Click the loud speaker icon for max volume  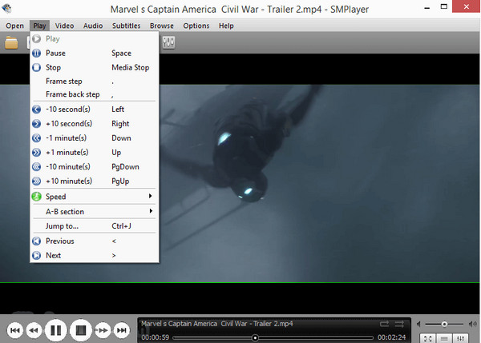(472, 324)
